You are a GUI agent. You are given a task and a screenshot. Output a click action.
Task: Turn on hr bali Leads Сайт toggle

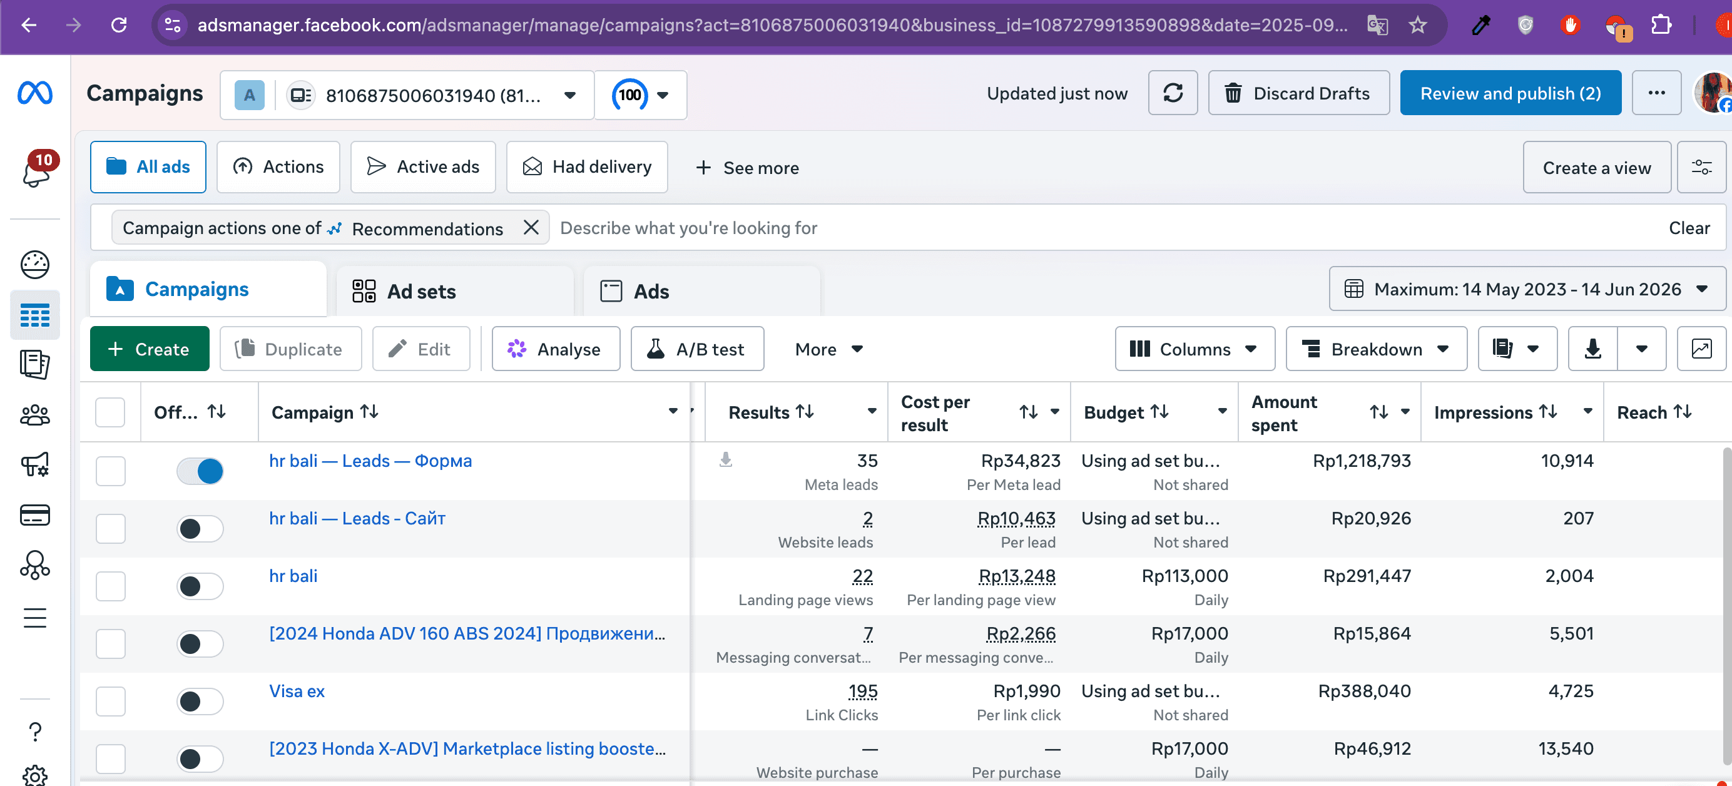(200, 528)
